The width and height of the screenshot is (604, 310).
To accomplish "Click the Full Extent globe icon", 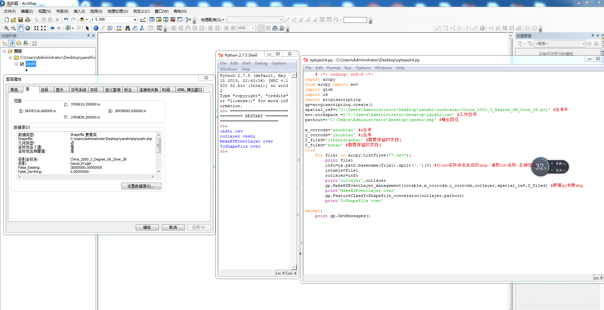I will pos(28,28).
